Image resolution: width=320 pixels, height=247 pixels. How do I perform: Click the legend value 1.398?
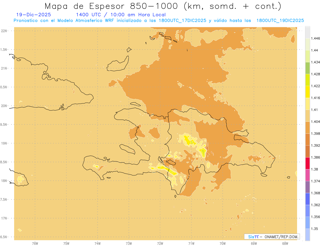[x=315, y=133]
